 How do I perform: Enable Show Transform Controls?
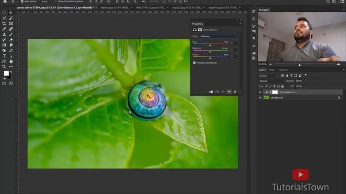pos(56,1)
